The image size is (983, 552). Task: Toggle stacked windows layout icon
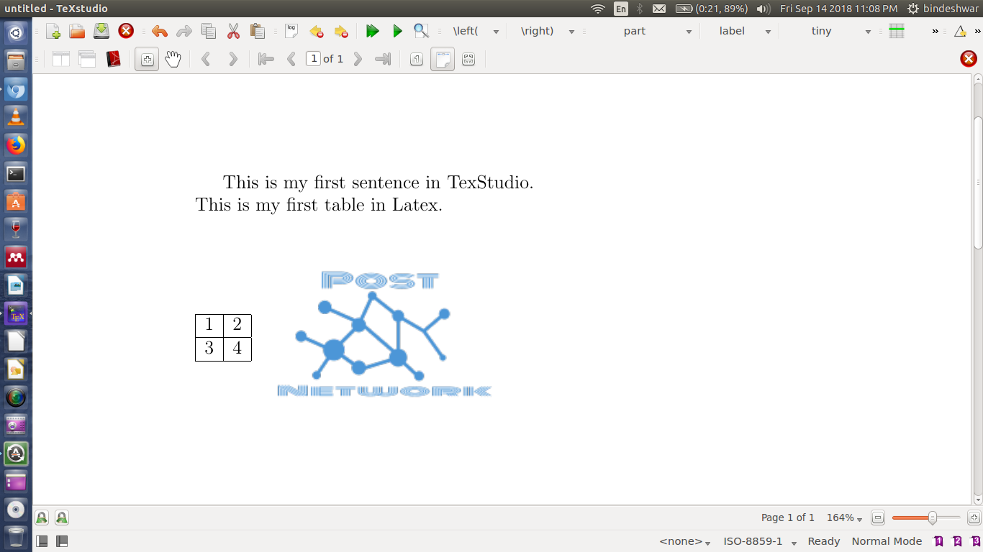(87, 59)
